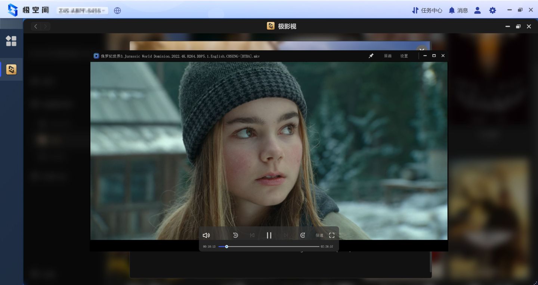Select the 极影视 app in sidebar

tap(11, 69)
